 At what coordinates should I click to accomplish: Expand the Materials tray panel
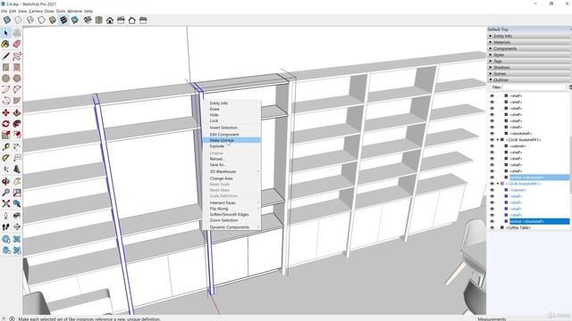pos(529,42)
